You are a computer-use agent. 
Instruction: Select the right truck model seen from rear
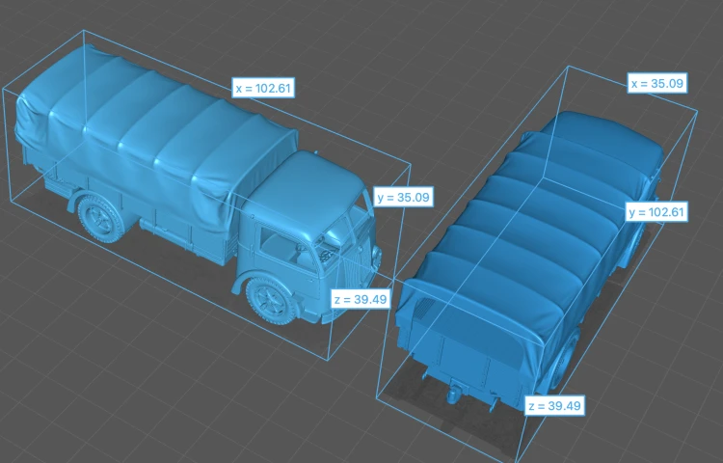click(530, 263)
